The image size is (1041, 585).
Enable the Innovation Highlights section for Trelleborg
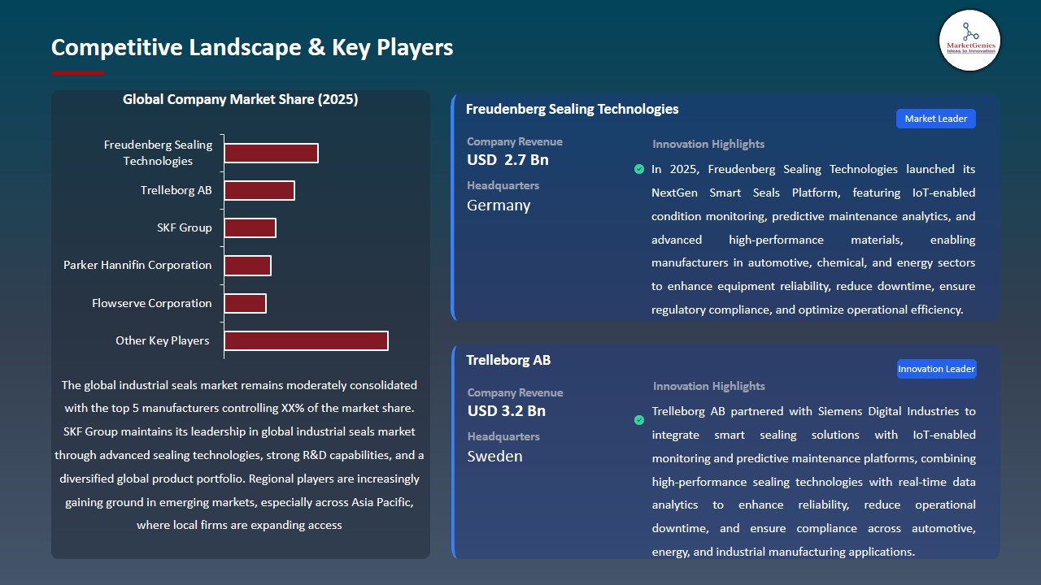click(708, 386)
